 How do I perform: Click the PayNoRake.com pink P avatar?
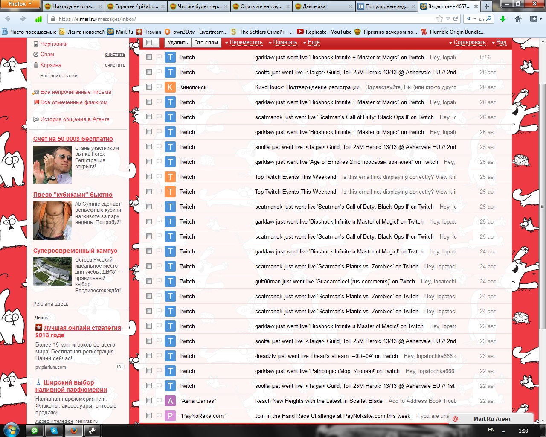[170, 416]
